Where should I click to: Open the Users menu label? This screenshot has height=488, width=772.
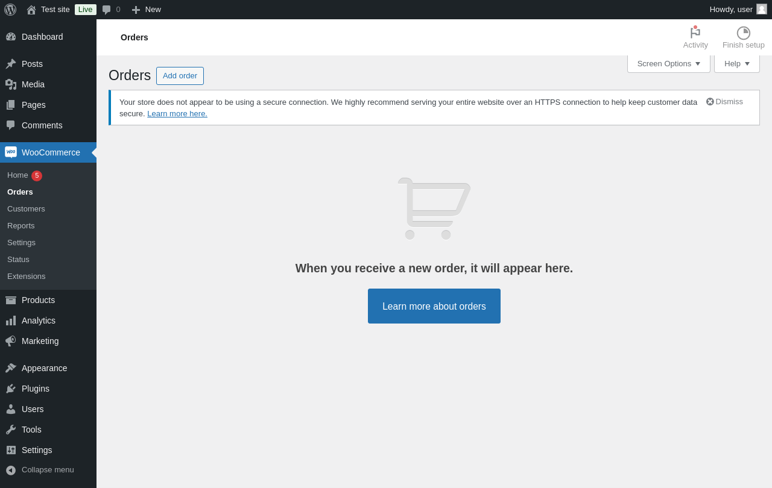pyautogui.click(x=33, y=409)
